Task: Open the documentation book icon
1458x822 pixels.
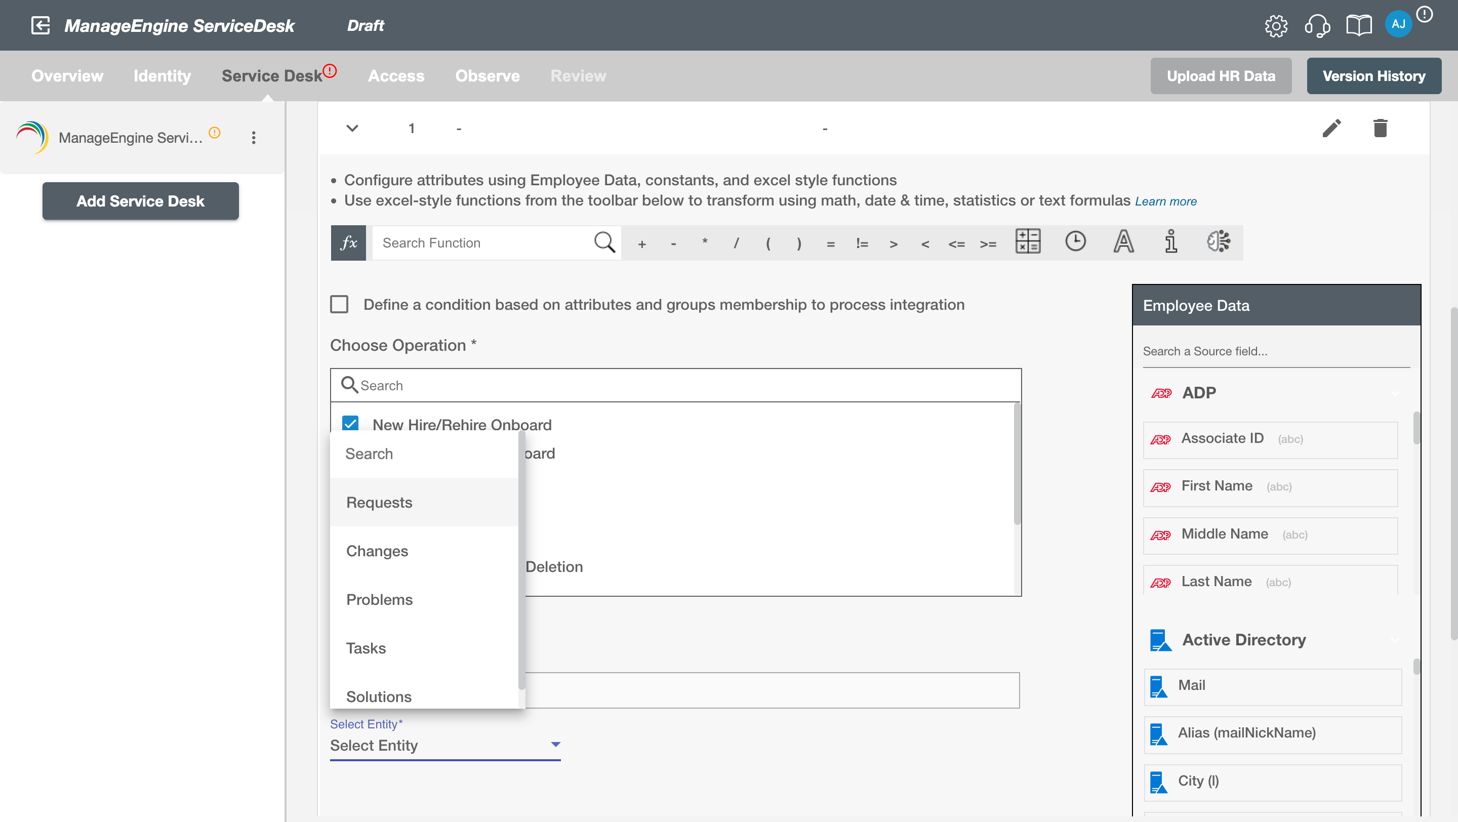Action: click(x=1358, y=25)
